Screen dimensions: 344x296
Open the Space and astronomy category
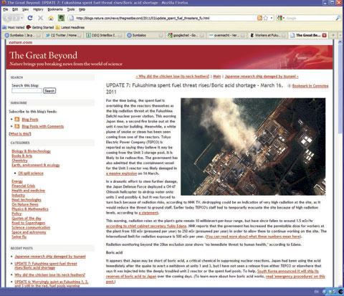point(29,232)
